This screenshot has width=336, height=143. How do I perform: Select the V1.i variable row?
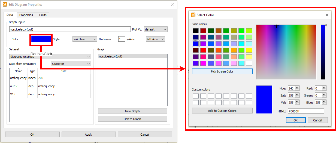[50, 94]
